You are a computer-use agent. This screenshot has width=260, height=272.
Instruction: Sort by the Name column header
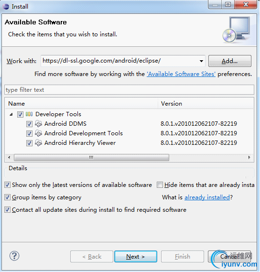click(82, 104)
